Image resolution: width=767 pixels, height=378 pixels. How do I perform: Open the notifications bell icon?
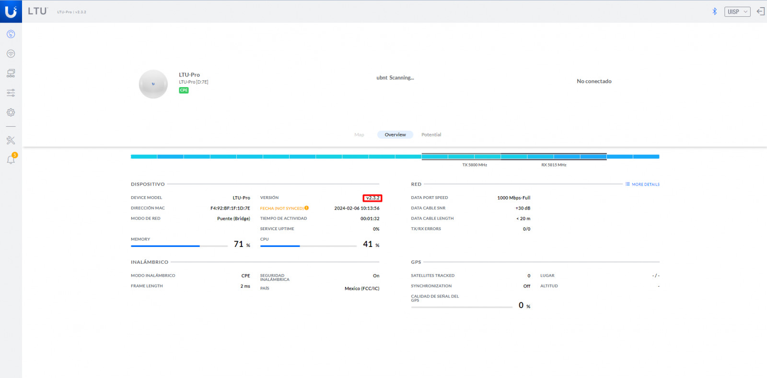[11, 160]
